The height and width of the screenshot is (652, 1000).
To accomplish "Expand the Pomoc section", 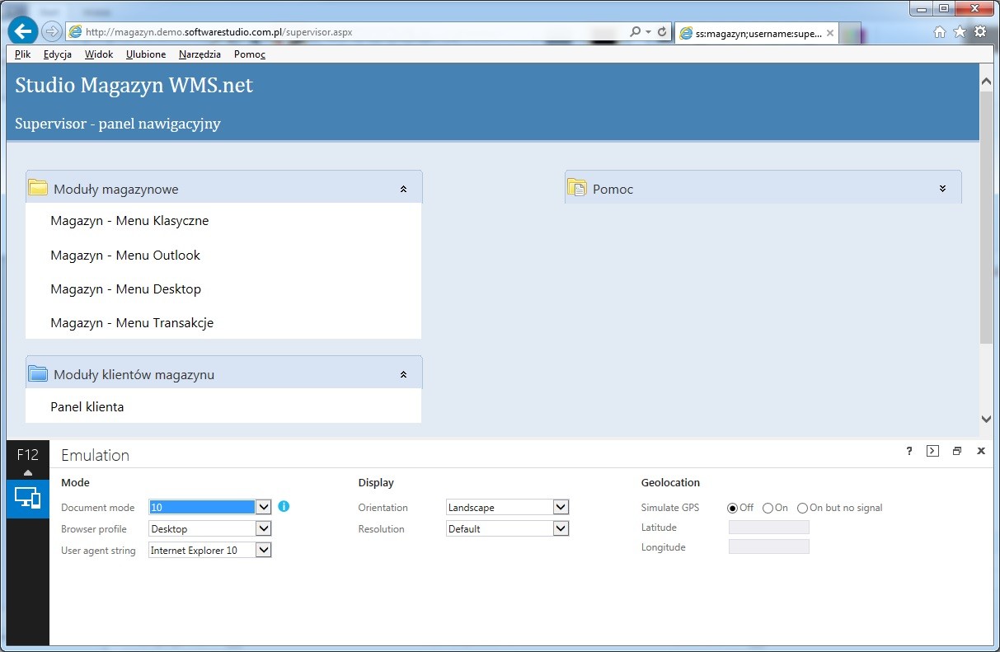I will (942, 189).
